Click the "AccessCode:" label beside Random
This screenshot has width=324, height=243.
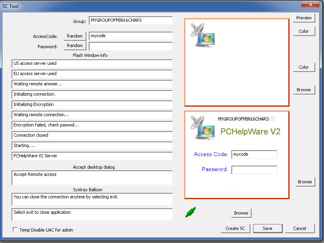(x=45, y=36)
